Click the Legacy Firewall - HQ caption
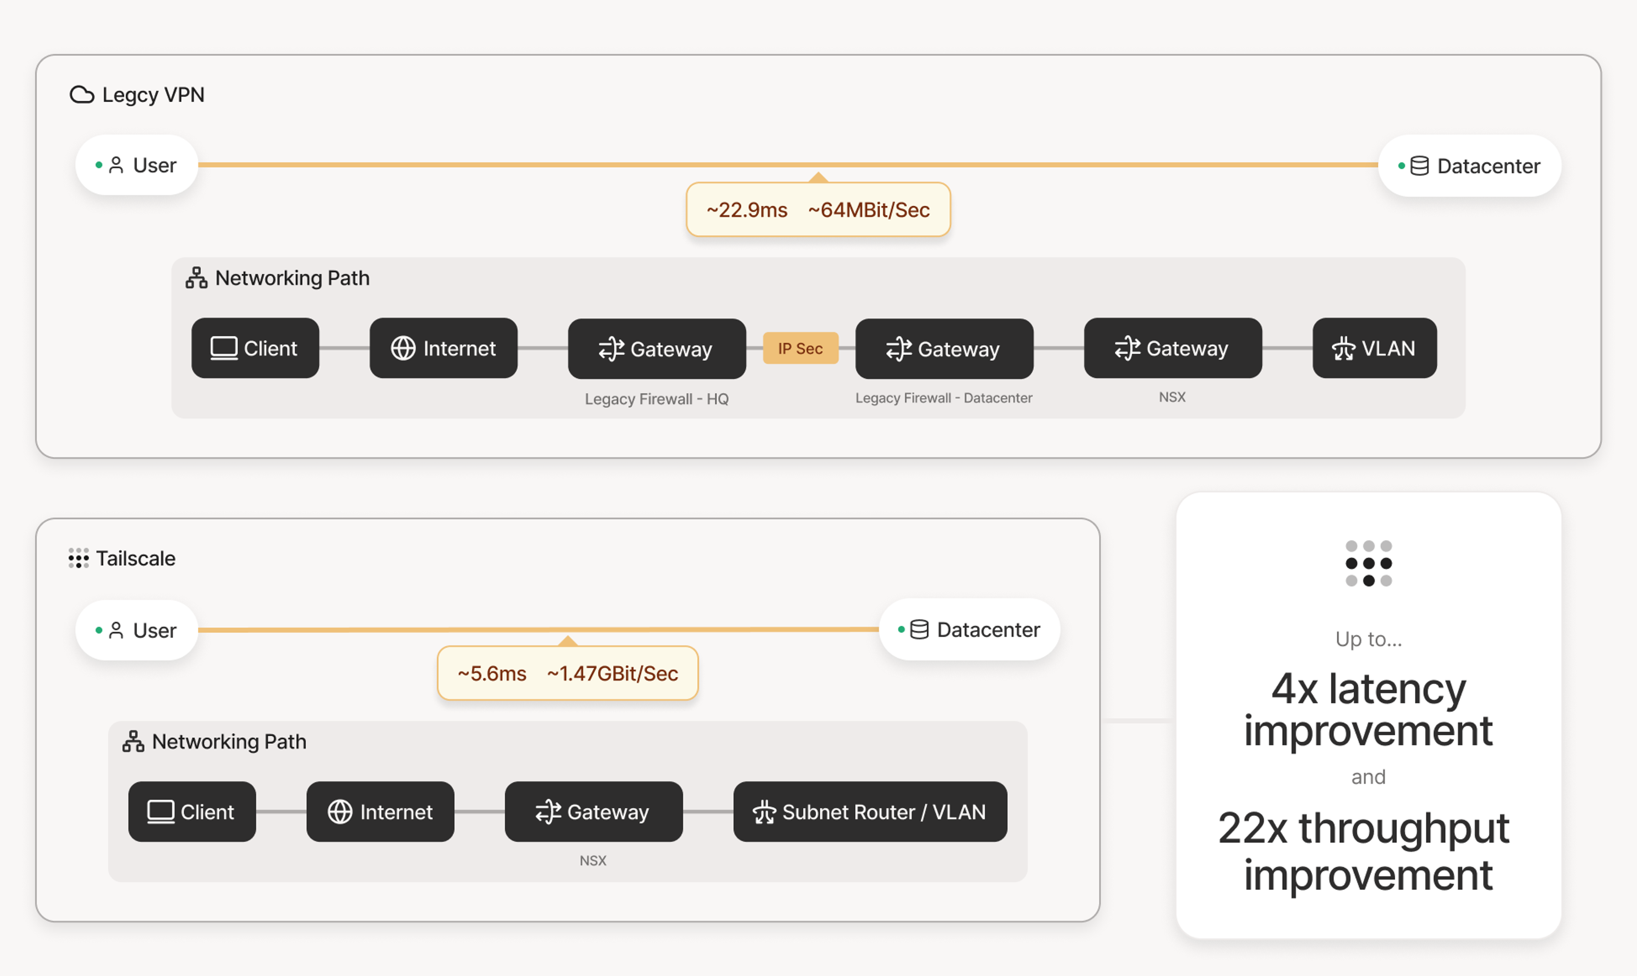 pyautogui.click(x=657, y=399)
